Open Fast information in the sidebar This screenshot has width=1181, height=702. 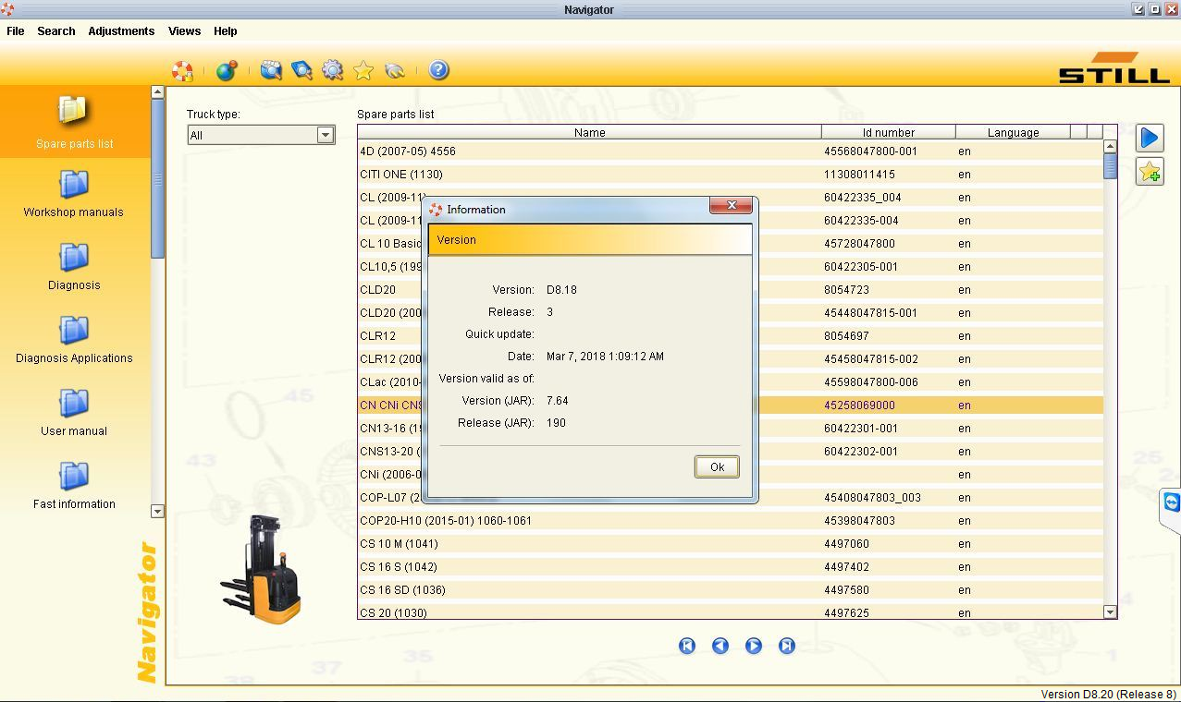coord(74,486)
